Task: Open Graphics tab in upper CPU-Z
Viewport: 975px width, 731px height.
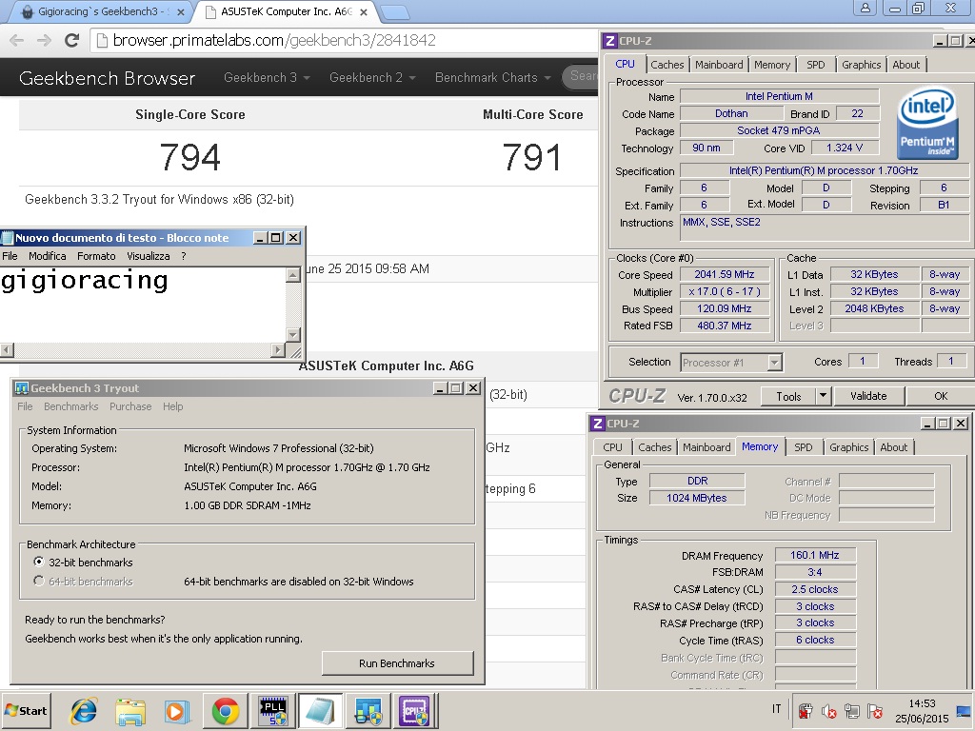Action: point(861,65)
